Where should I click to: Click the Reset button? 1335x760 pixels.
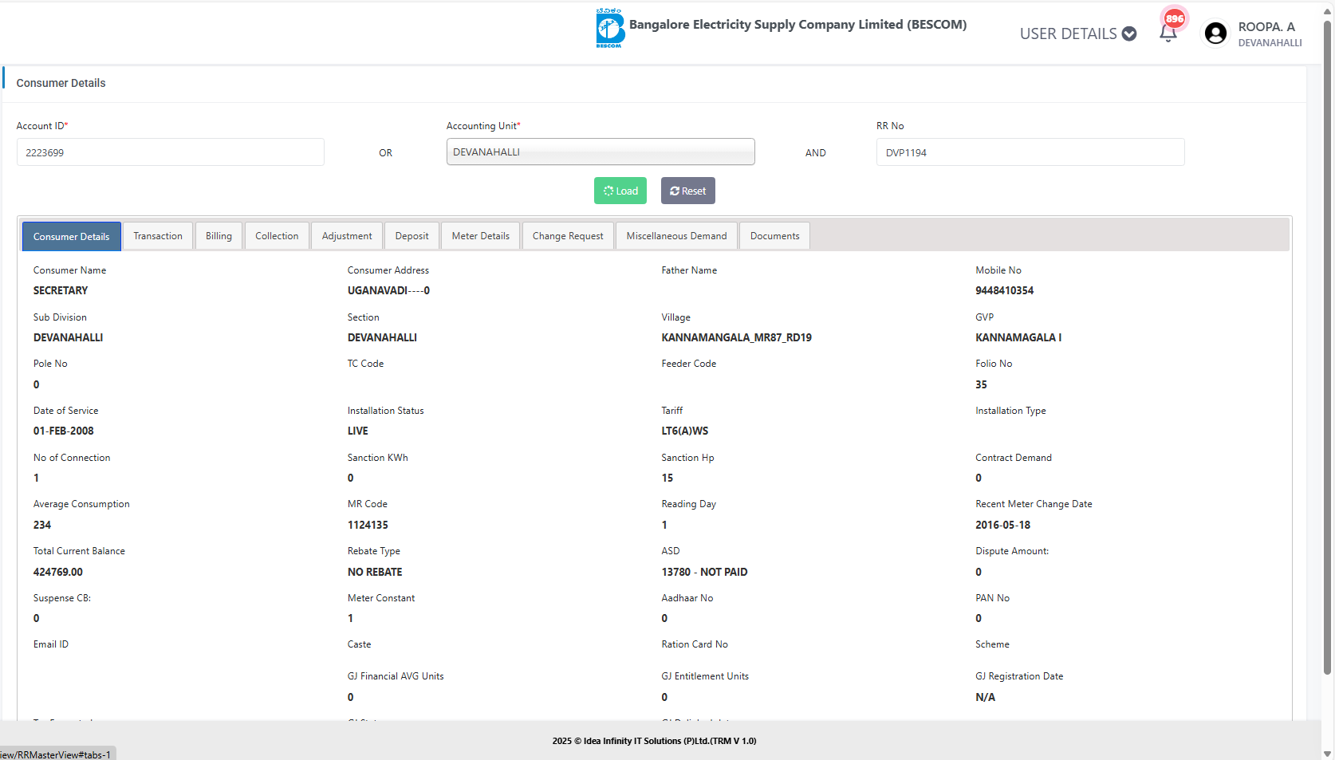coord(688,191)
